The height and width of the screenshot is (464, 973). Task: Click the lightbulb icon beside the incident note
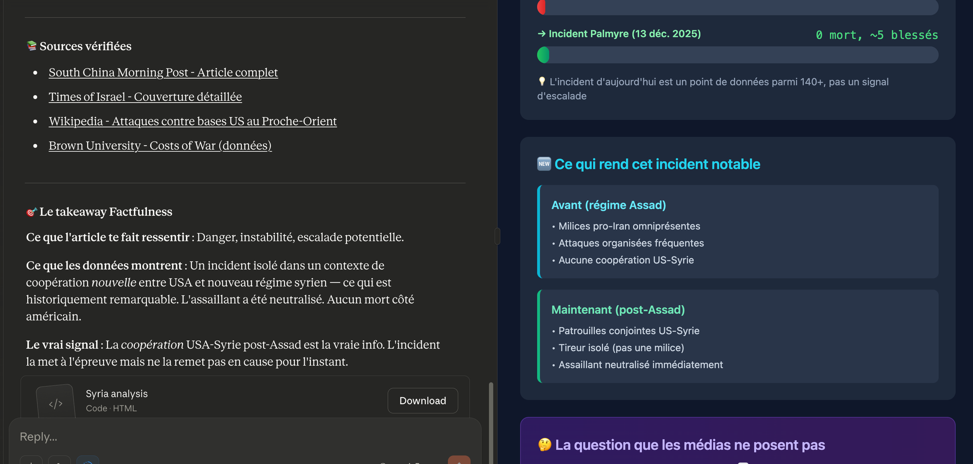[542, 82]
